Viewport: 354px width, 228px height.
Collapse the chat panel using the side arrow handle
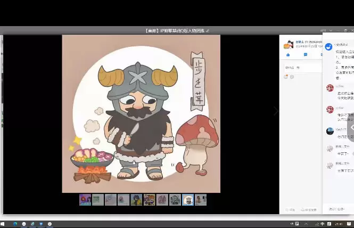point(351,128)
